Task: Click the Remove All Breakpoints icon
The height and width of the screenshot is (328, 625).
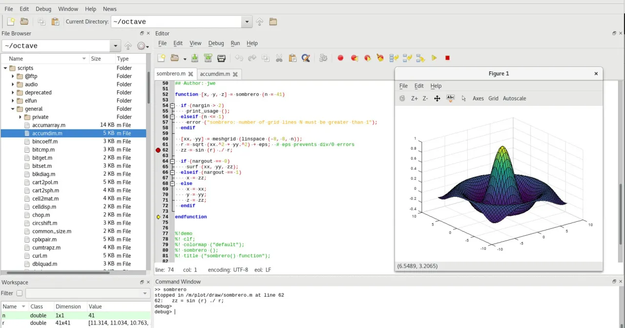Action: coord(380,58)
